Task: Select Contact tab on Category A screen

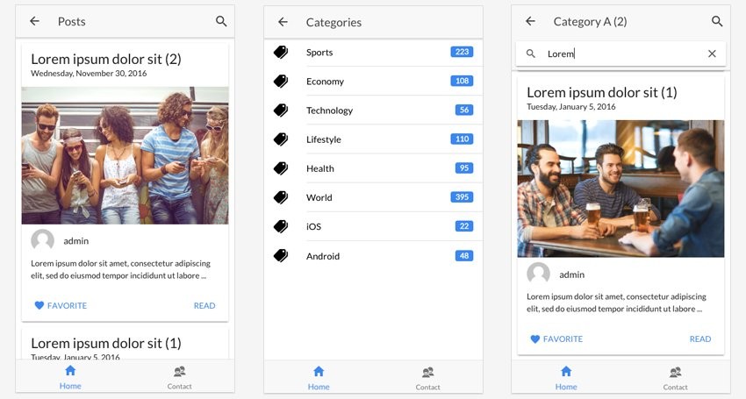Action: 675,379
